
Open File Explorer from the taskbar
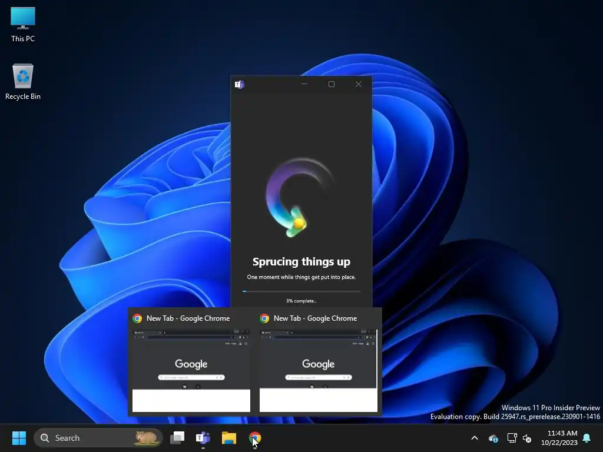coord(229,438)
